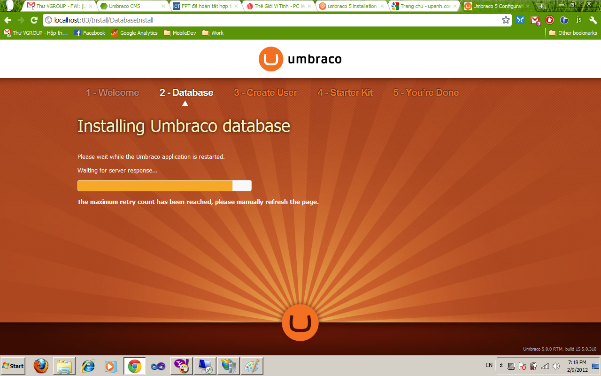Click the browser Back arrow button
This screenshot has height=376, width=601.
click(8, 20)
